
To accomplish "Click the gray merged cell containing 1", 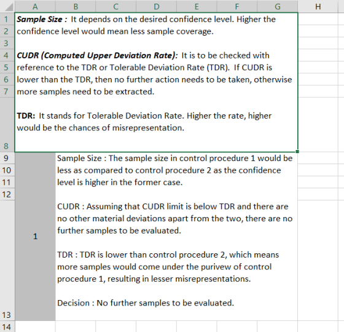I will (35, 236).
